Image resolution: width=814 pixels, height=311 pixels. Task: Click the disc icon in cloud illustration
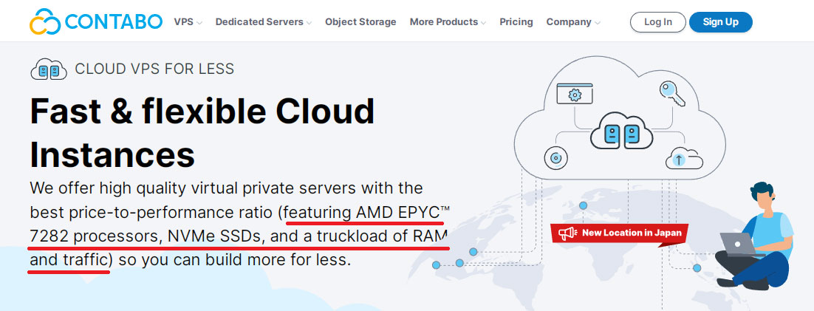(556, 158)
